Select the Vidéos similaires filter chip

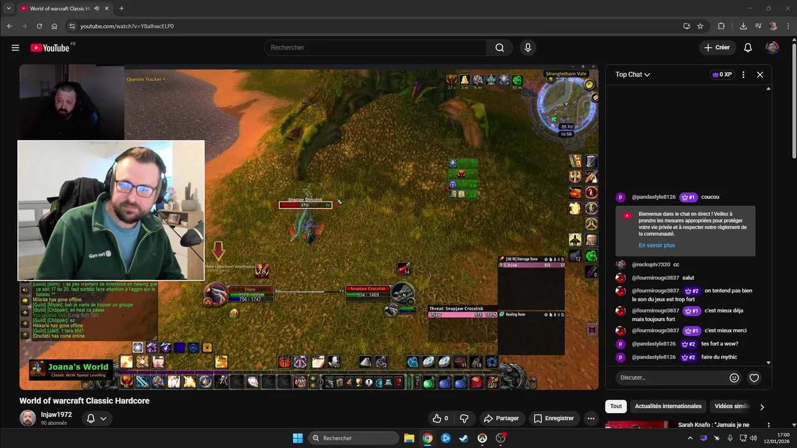coord(732,406)
